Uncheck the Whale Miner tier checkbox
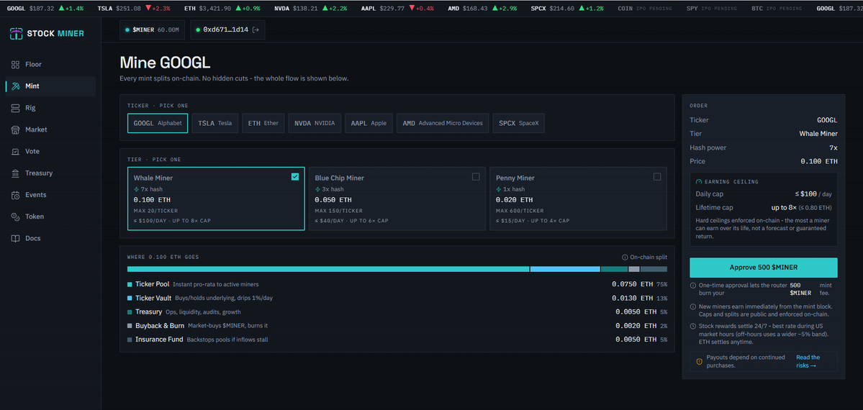Image resolution: width=863 pixels, height=410 pixels. tap(295, 177)
